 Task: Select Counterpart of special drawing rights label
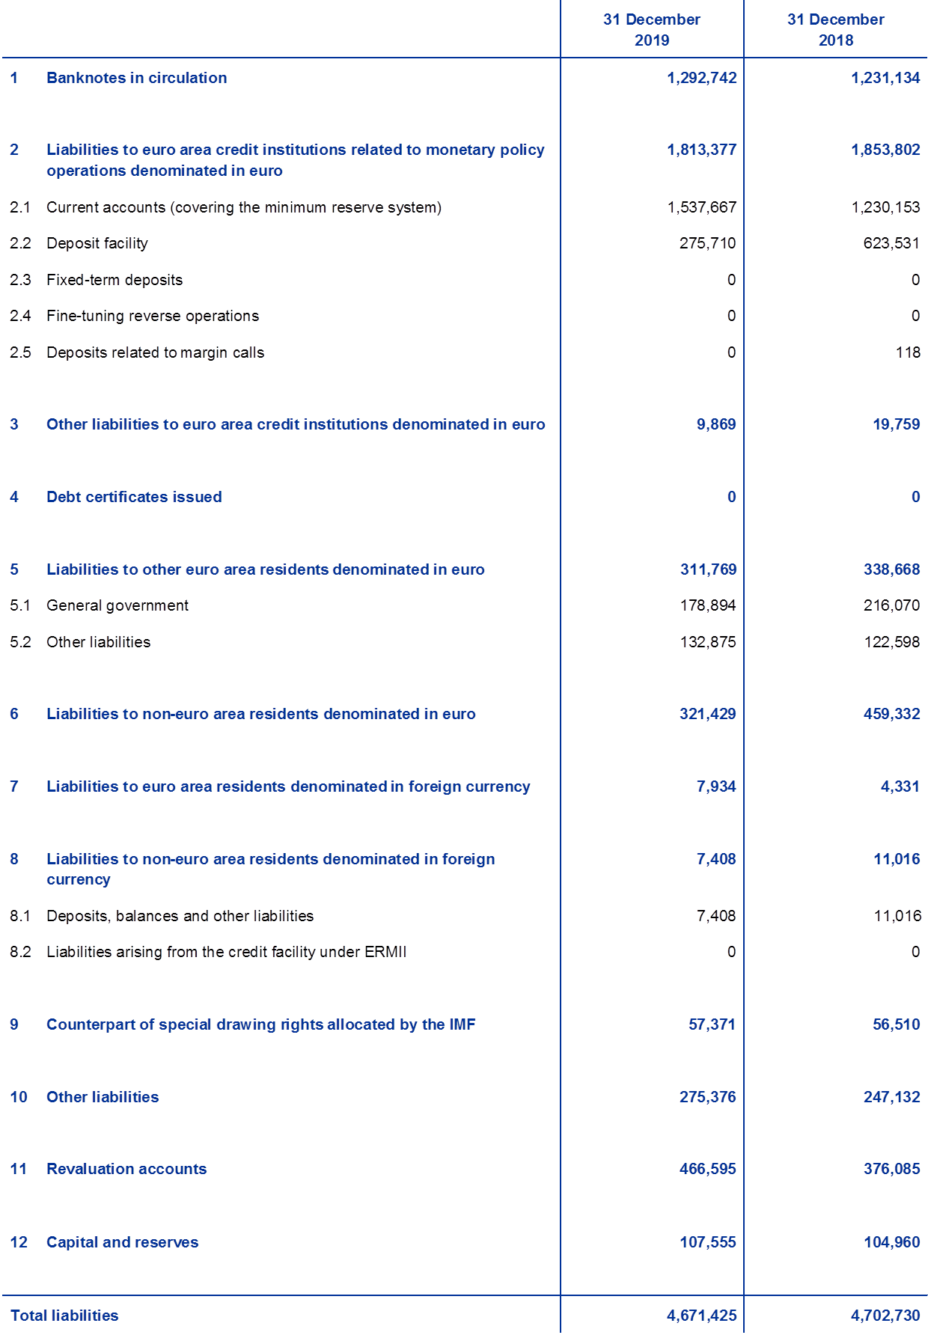[x=261, y=1024]
